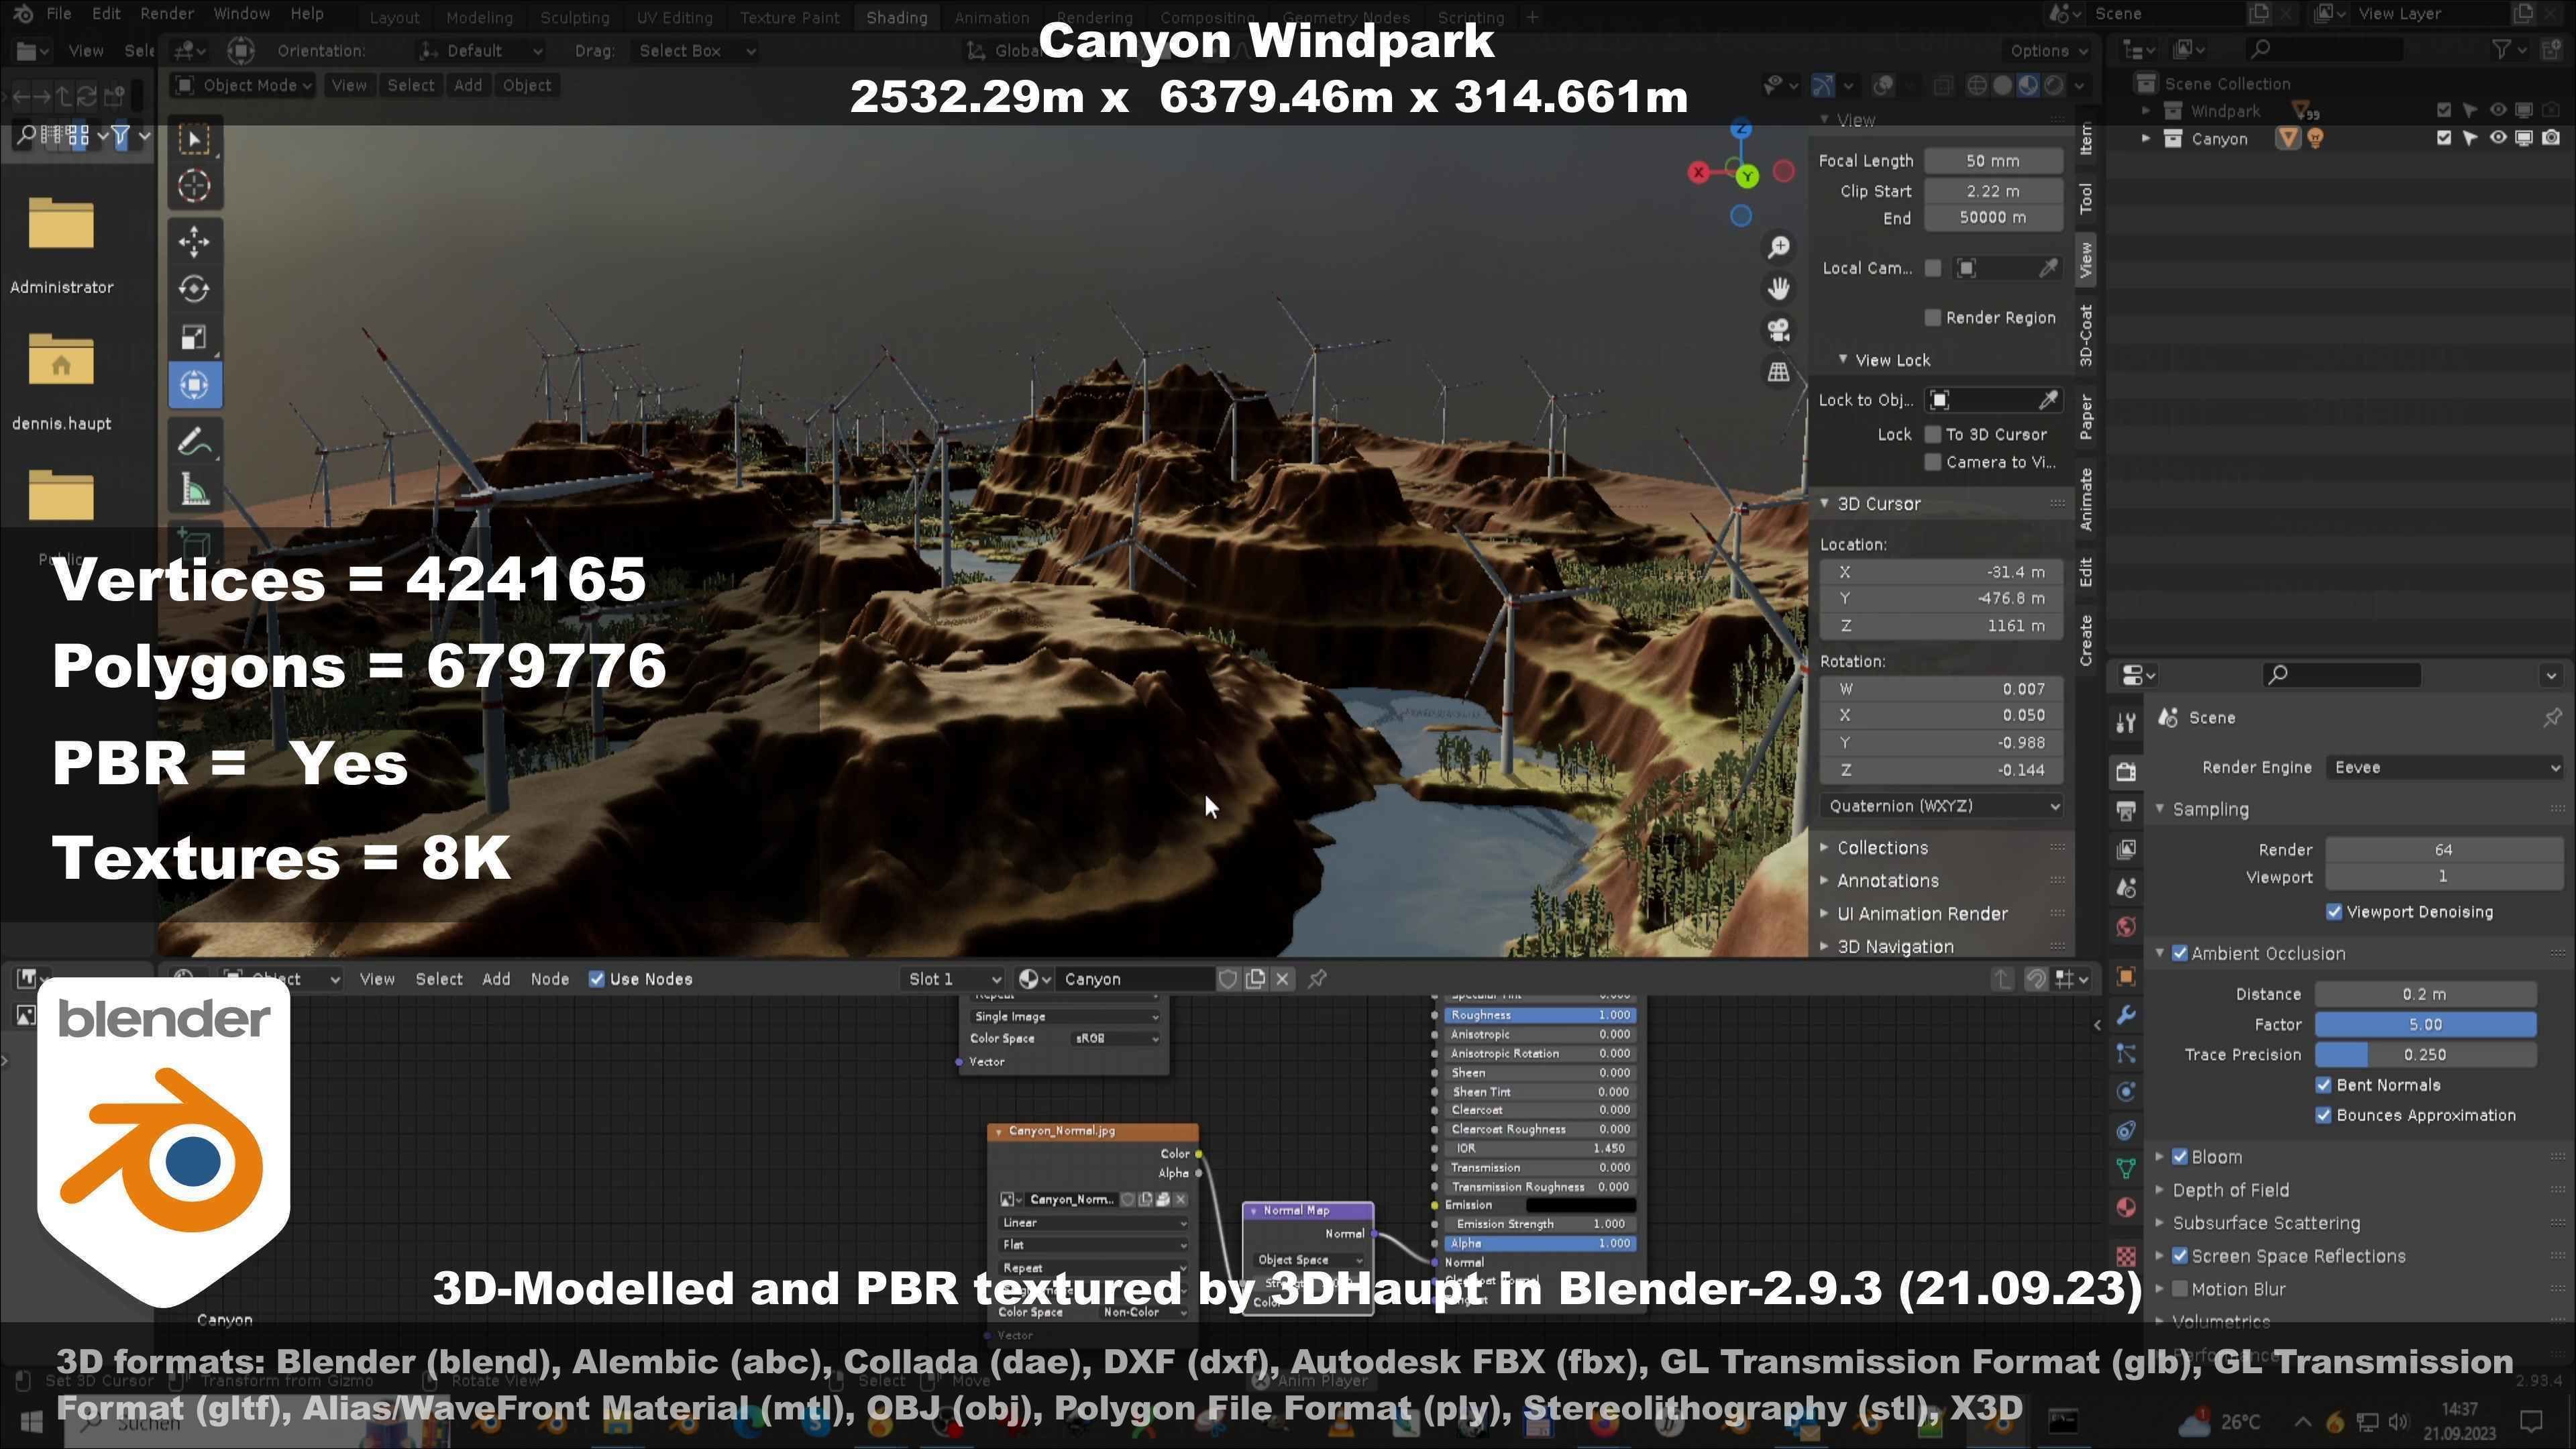Select the Rotate tool icon
The image size is (2576, 1449).
194,289
